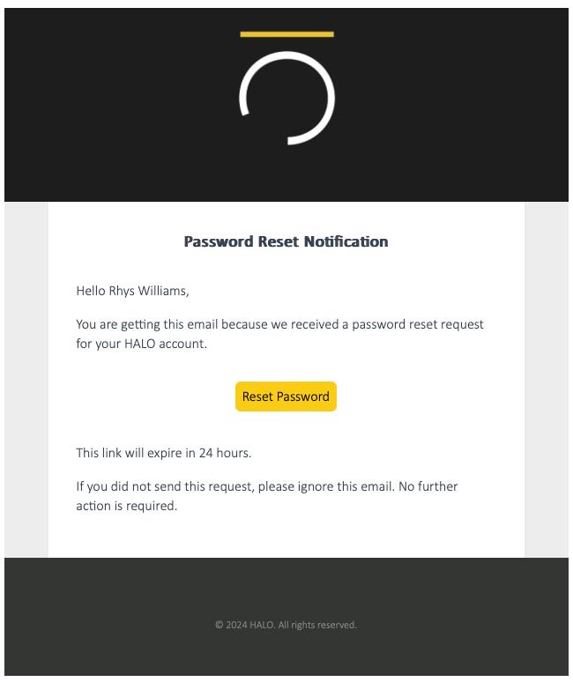Click the yellow bar above the logo
The width and height of the screenshot is (573, 682).
pos(286,34)
